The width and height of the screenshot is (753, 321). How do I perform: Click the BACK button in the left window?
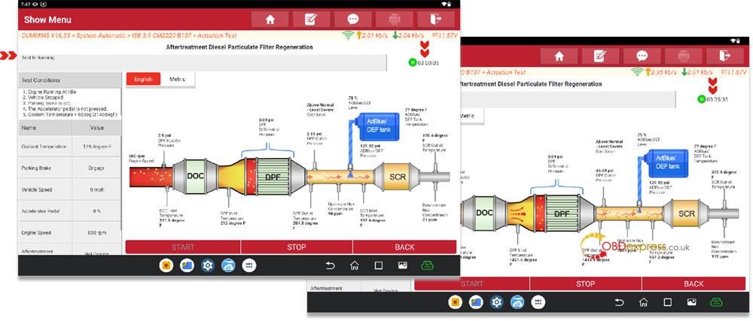pyautogui.click(x=404, y=247)
